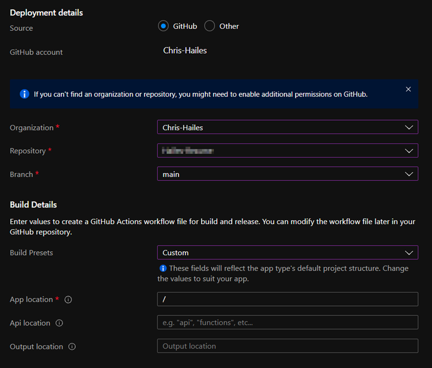This screenshot has height=368, width=432.
Task: Click the Organization dropdown chevron arrow
Action: click(x=409, y=127)
